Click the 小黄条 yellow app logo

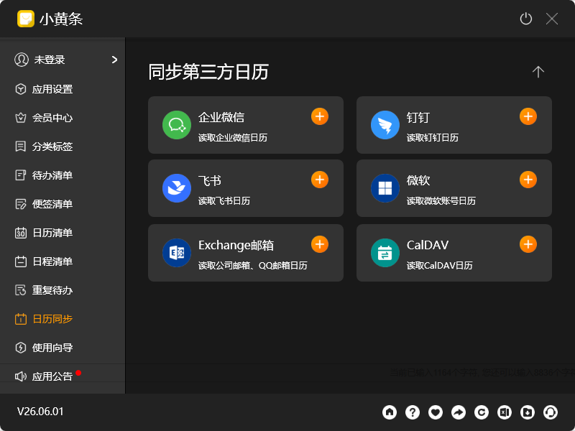(x=26, y=19)
